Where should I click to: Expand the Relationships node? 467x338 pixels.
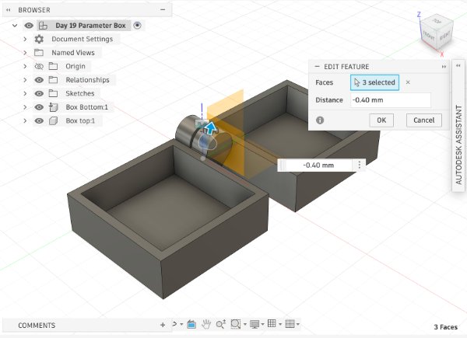click(25, 80)
